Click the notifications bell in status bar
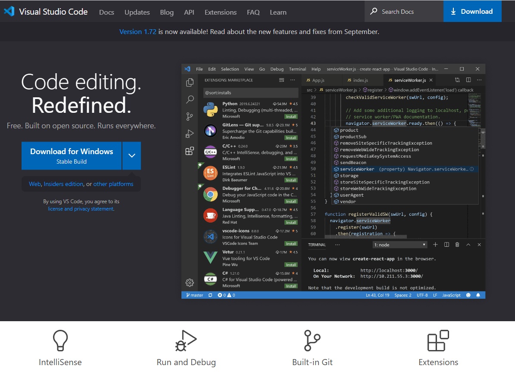The image size is (515, 372). (478, 295)
